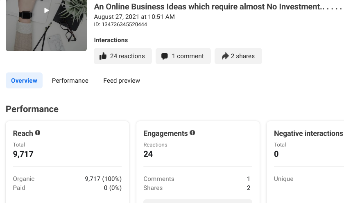Open the Engagements info tooltip icon

[x=192, y=133]
